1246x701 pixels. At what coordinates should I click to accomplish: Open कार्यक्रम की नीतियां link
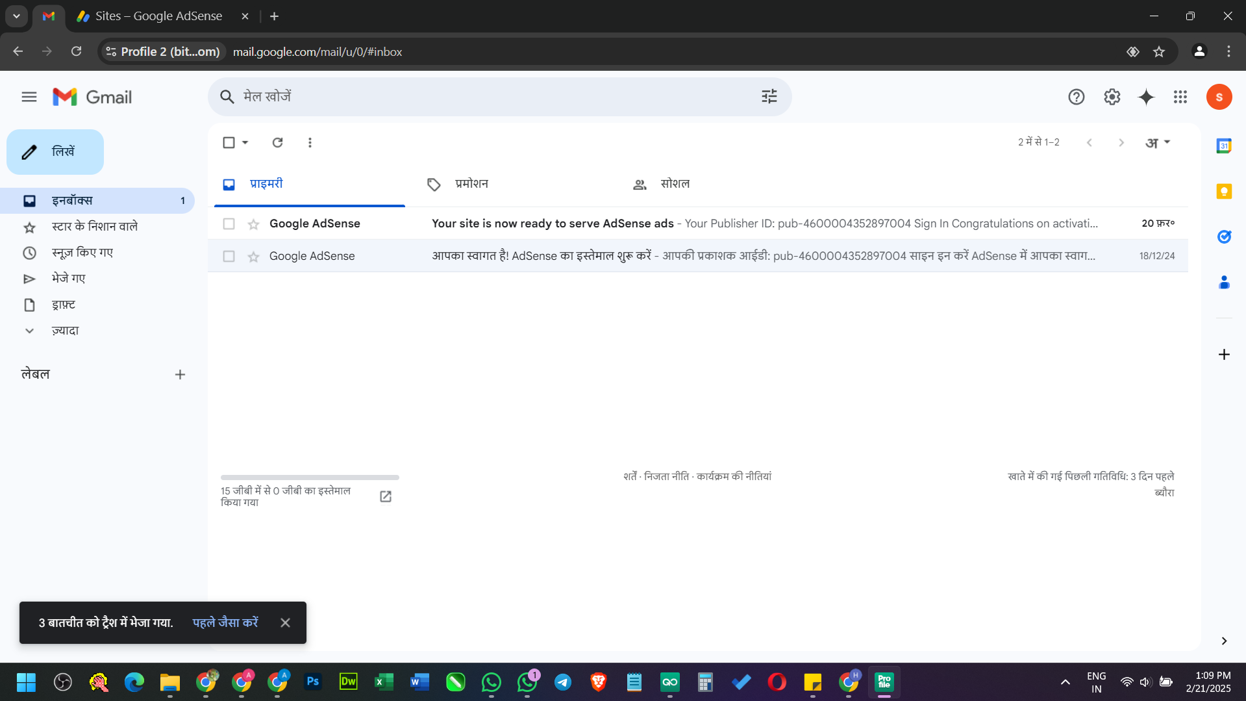(734, 476)
